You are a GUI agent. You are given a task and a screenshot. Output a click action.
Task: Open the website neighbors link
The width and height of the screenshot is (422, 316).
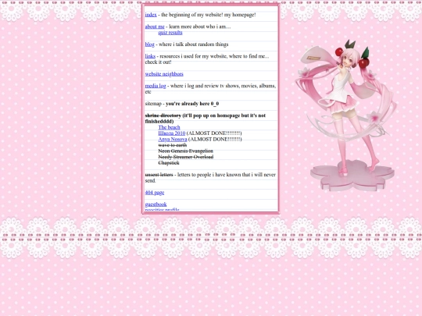[164, 74]
